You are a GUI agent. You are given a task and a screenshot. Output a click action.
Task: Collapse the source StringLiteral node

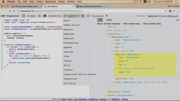click(x=106, y=95)
